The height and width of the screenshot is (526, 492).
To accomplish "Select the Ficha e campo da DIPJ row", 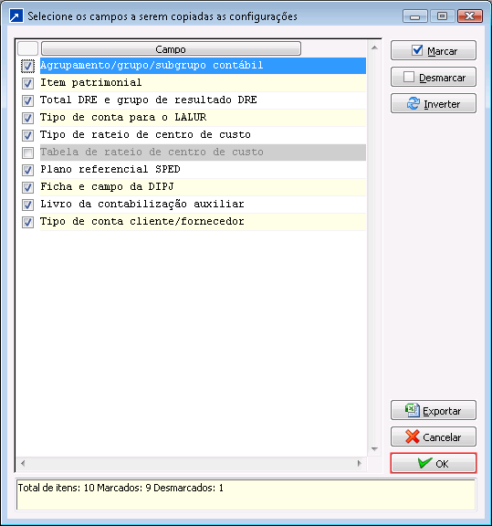I will (203, 187).
